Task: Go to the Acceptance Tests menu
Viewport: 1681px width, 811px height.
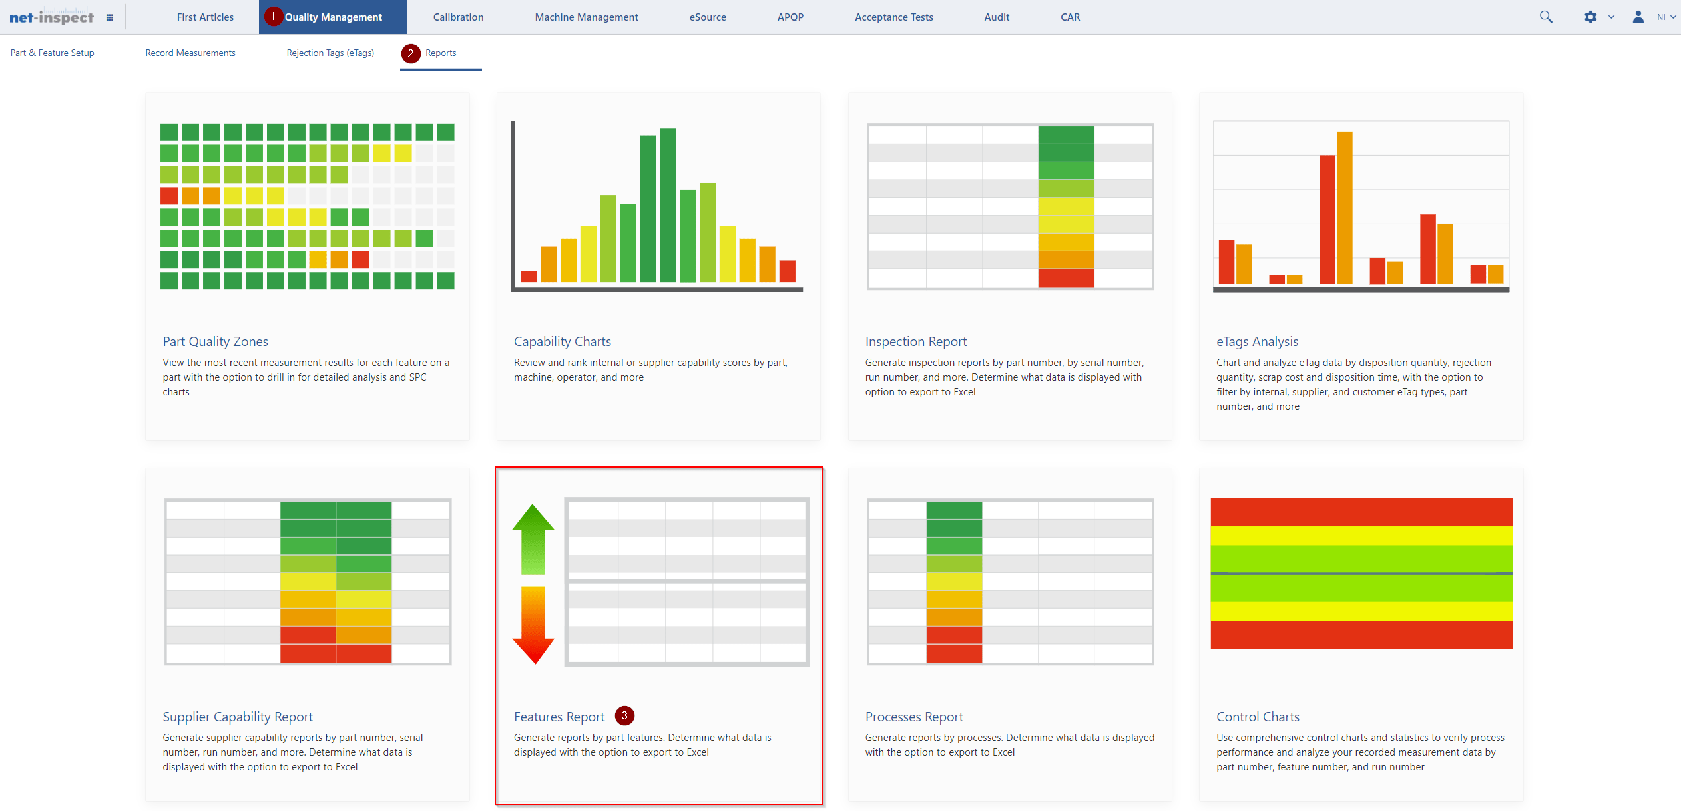Action: click(x=893, y=17)
